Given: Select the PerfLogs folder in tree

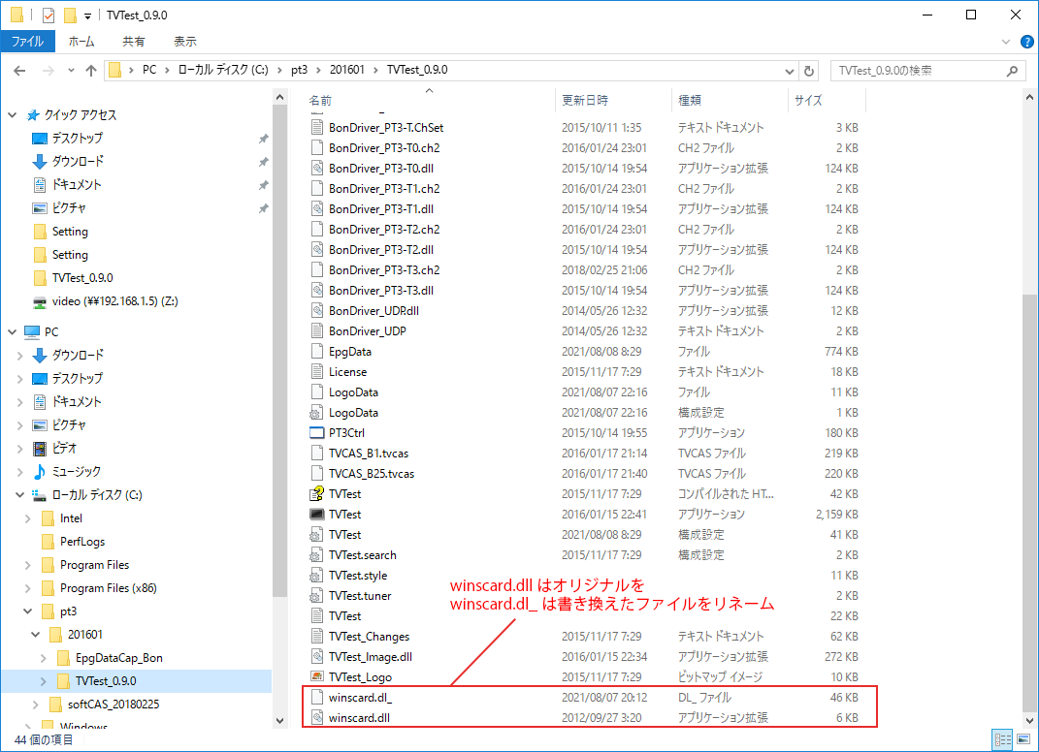Looking at the screenshot, I should (82, 542).
